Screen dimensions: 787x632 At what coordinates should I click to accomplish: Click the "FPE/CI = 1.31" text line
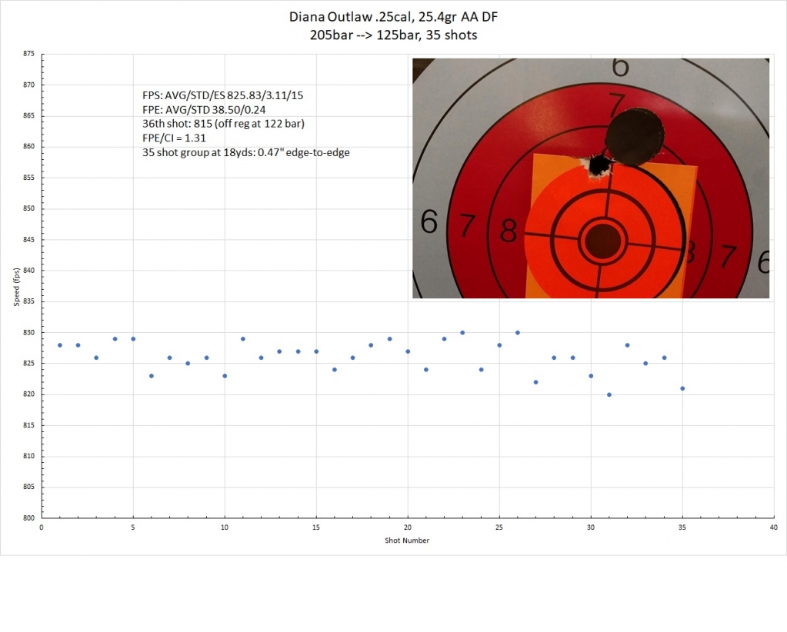(174, 138)
